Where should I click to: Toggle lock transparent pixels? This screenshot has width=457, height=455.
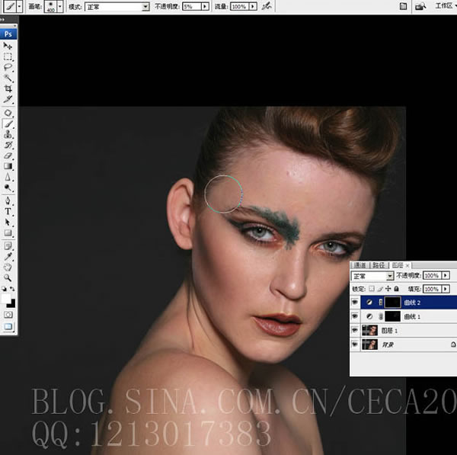point(372,289)
